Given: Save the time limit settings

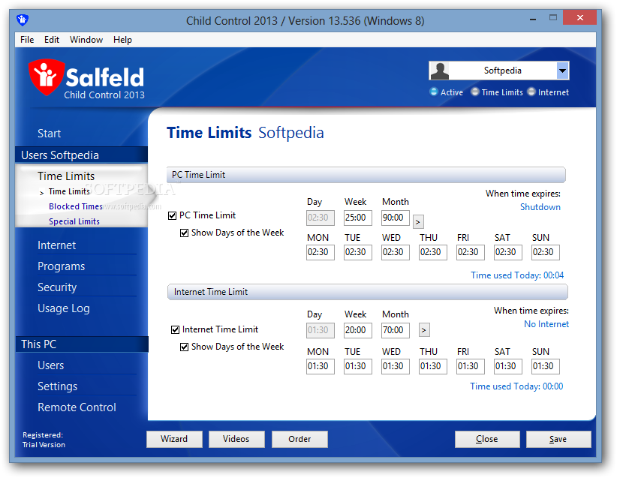Looking at the screenshot, I should point(558,439).
